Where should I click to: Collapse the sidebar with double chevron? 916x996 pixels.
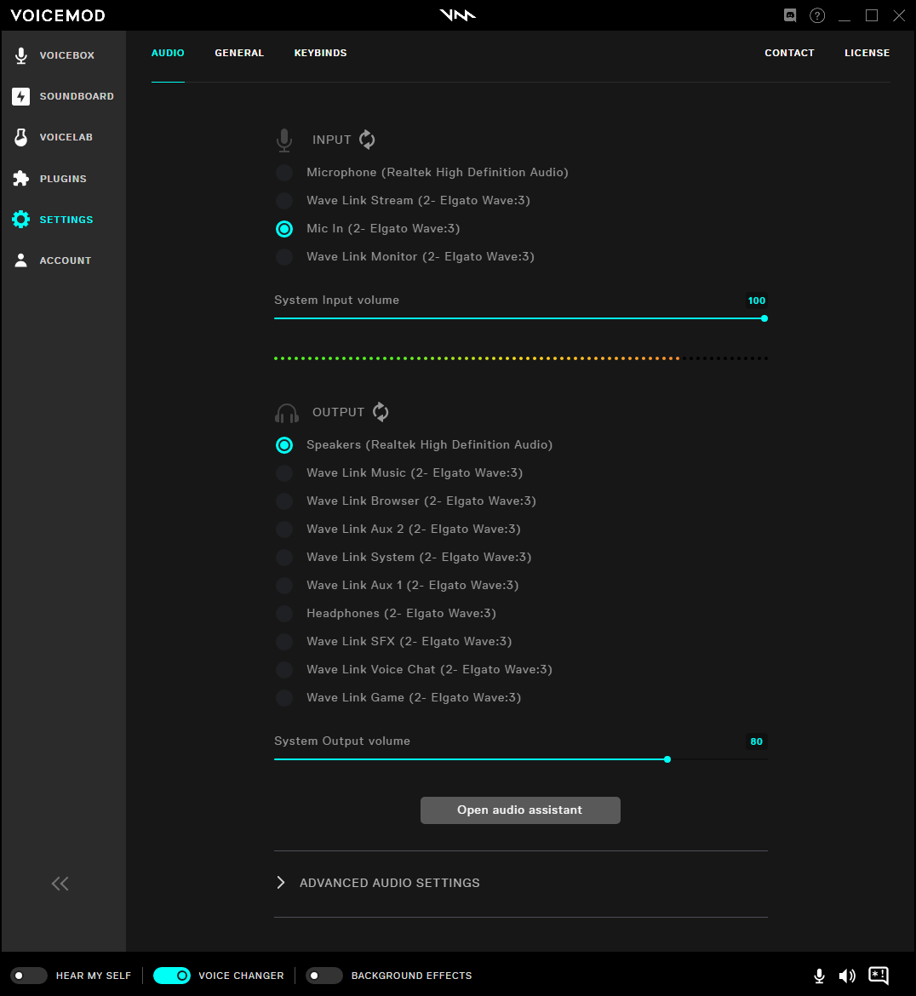pyautogui.click(x=60, y=884)
